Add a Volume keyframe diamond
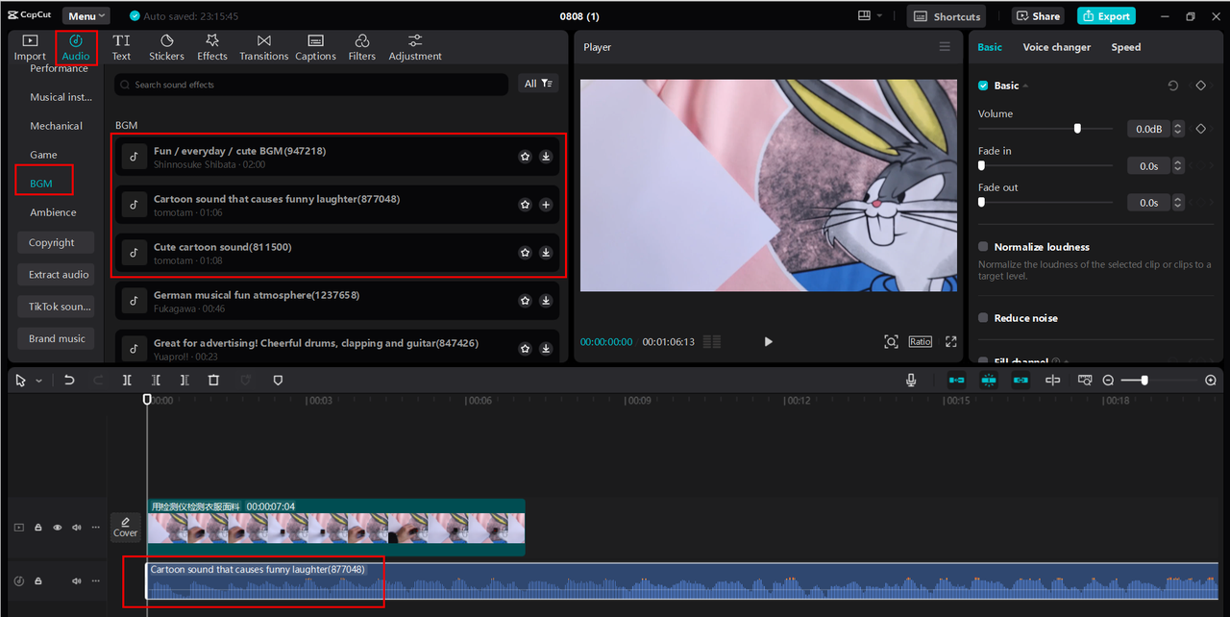Viewport: 1230px width, 617px height. pyautogui.click(x=1200, y=128)
